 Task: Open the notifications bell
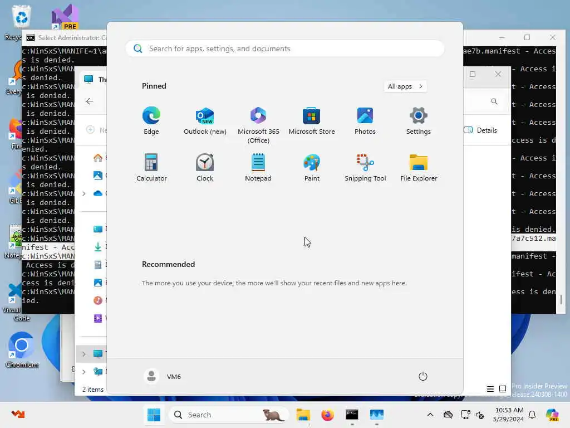532,415
